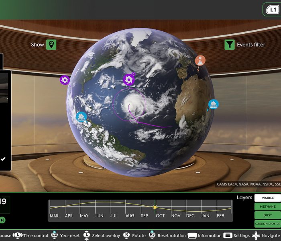281x241 pixels.
Task: Click the L stick Select overlay icon
Action: click(x=87, y=235)
